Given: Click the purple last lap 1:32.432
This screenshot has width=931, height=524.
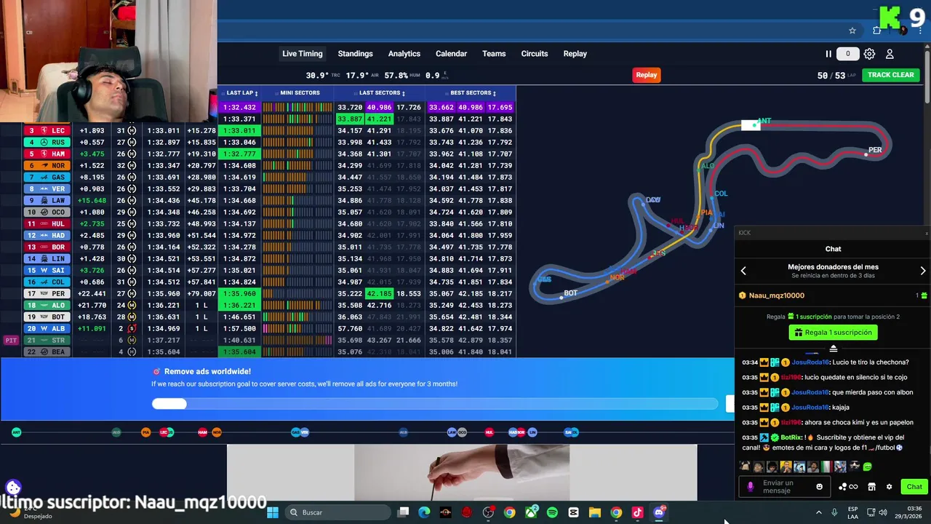Looking at the screenshot, I should coord(239,108).
